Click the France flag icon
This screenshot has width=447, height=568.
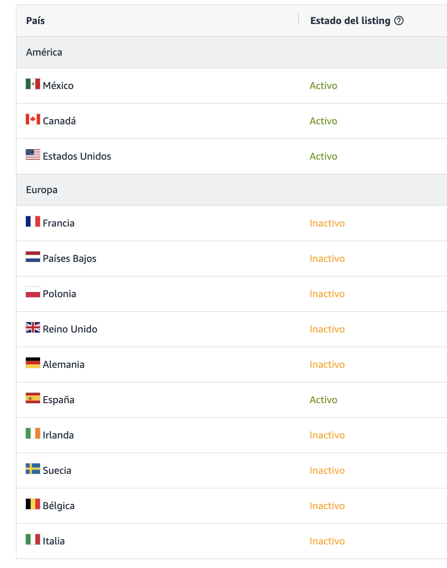click(33, 222)
